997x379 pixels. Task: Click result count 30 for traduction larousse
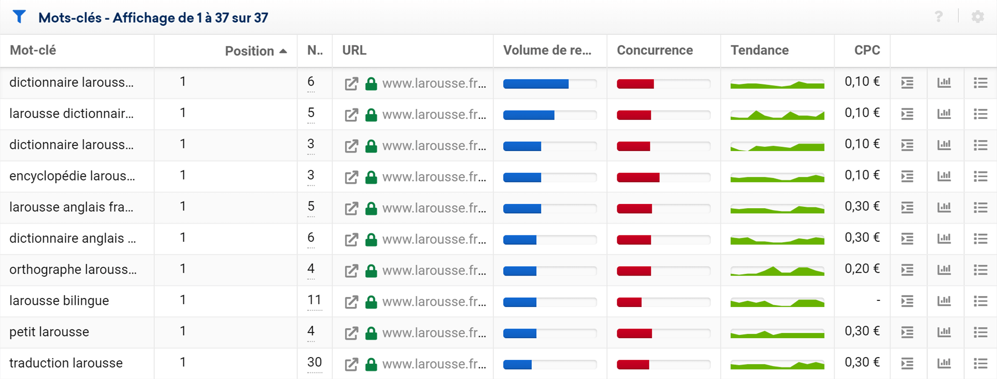pyautogui.click(x=314, y=363)
